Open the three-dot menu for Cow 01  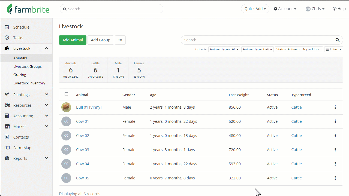pos(335,121)
